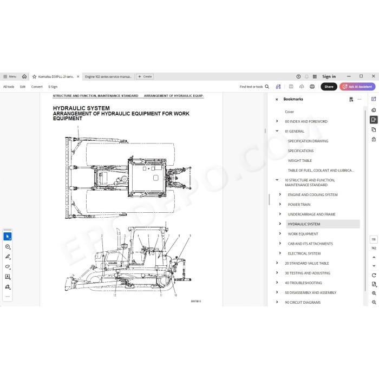
Task: Expand UNDERCARRIAGE AND FRAME bookmark
Action: [x=280, y=214]
